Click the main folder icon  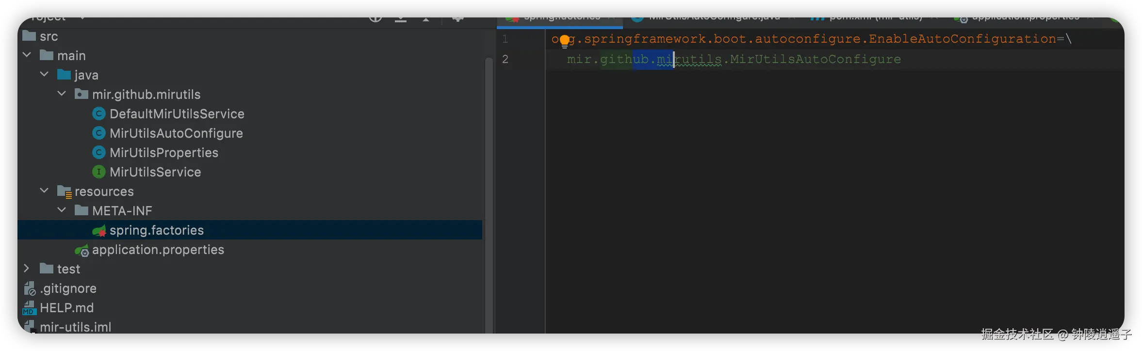(x=47, y=55)
